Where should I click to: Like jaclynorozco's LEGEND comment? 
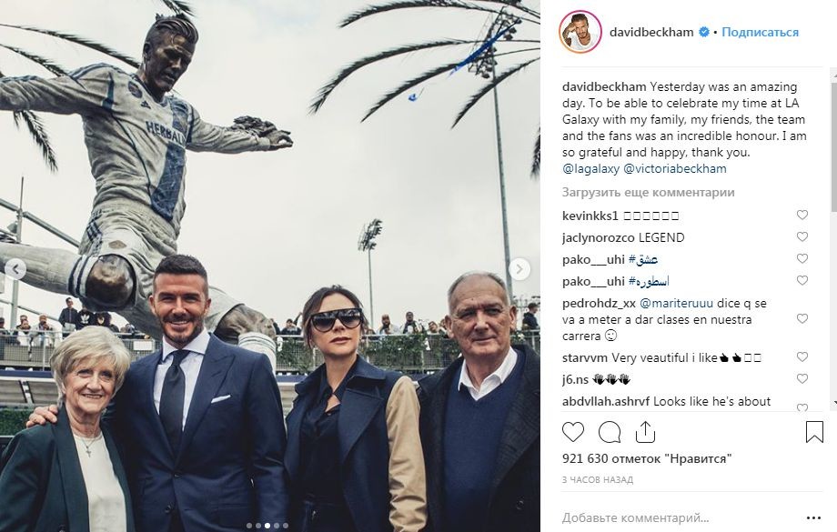pyautogui.click(x=802, y=237)
